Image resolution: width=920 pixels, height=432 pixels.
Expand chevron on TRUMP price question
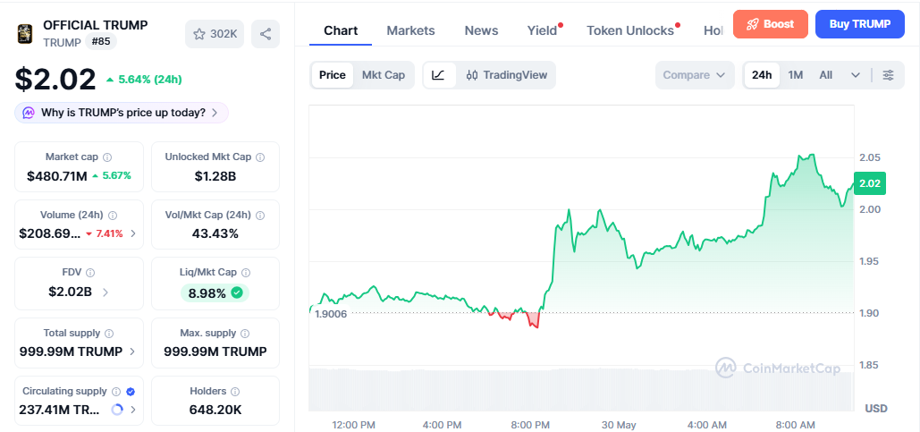coord(215,113)
